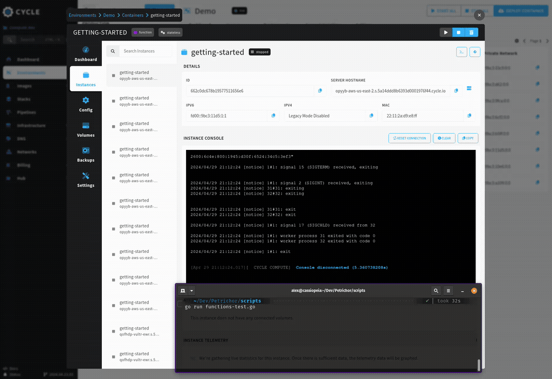552x379 pixels.
Task: Click the Cycle logo in the background page
Action: point(21,12)
